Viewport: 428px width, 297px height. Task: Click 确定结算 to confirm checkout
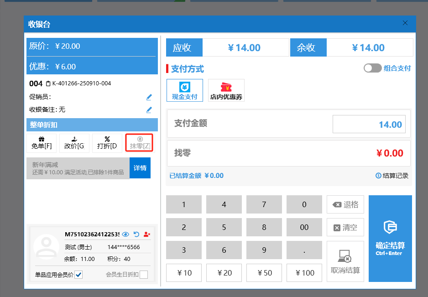390,238
